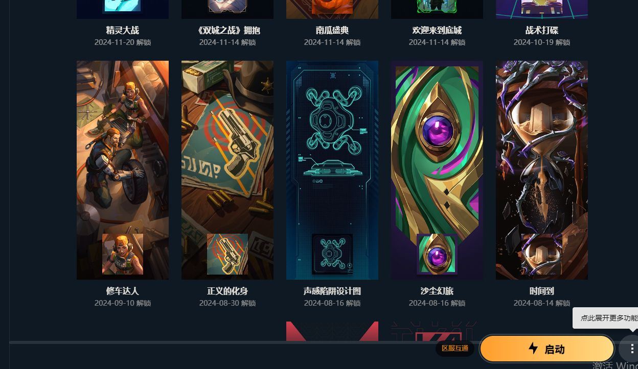Open the partially visible red card at the bottom
638x369 pixels.
pos(332,331)
